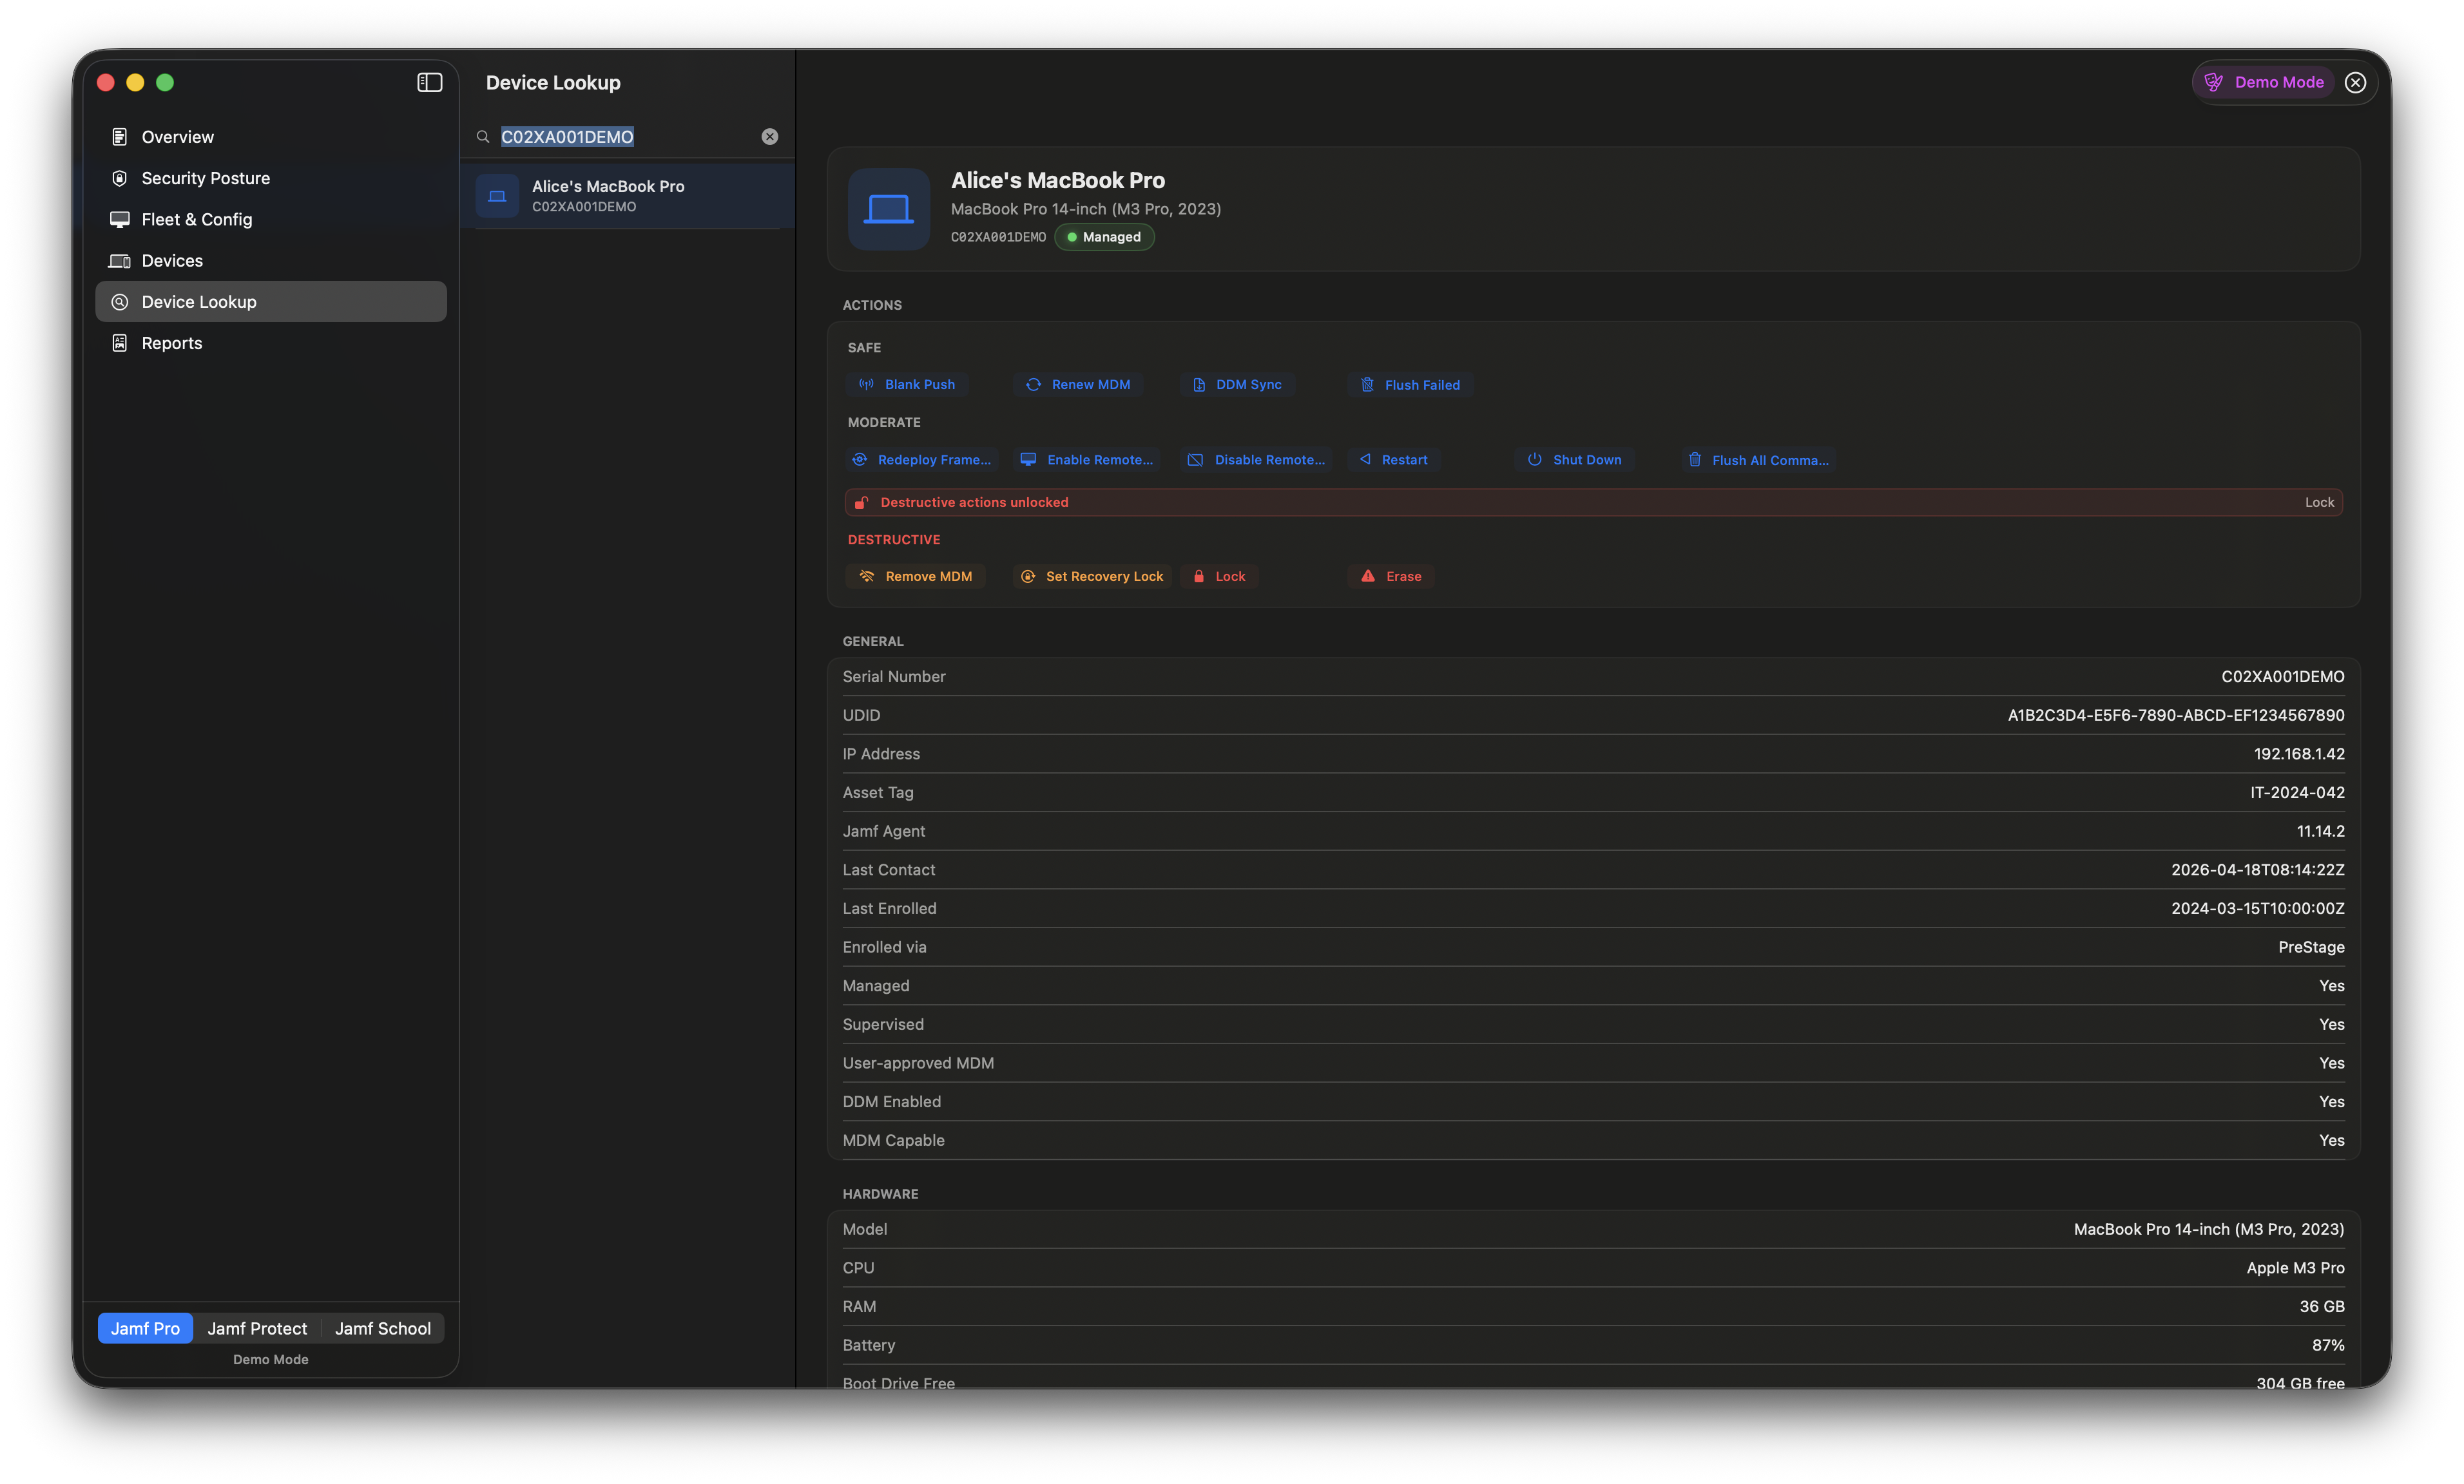Click the search magnifier icon

pyautogui.click(x=483, y=137)
